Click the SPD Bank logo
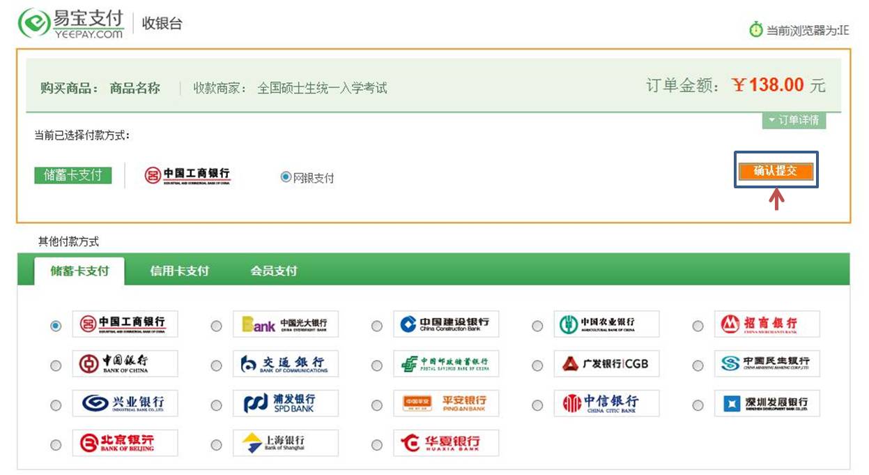This screenshot has width=869, height=475. [285, 404]
